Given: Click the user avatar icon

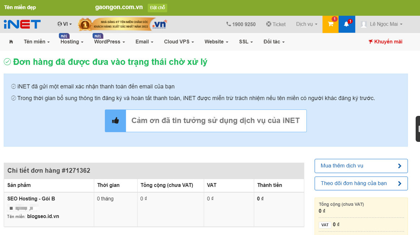Looking at the screenshot, I should pyautogui.click(x=364, y=24).
